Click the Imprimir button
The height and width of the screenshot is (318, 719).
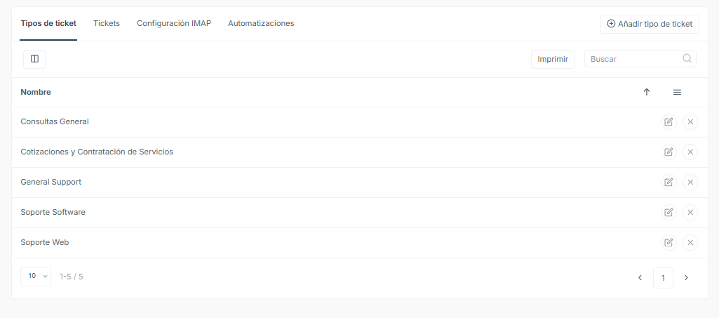553,59
